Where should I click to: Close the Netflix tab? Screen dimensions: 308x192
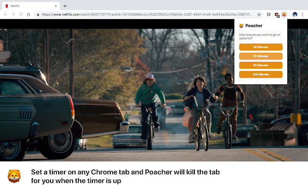[56, 6]
